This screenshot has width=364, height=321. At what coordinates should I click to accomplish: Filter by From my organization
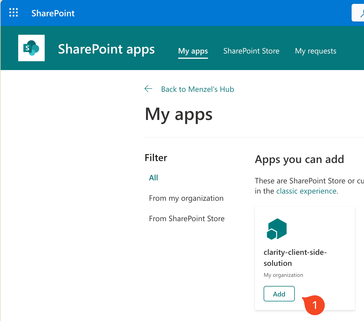[x=186, y=198]
